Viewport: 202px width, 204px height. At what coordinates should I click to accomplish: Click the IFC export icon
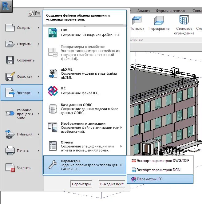[x=53, y=91]
